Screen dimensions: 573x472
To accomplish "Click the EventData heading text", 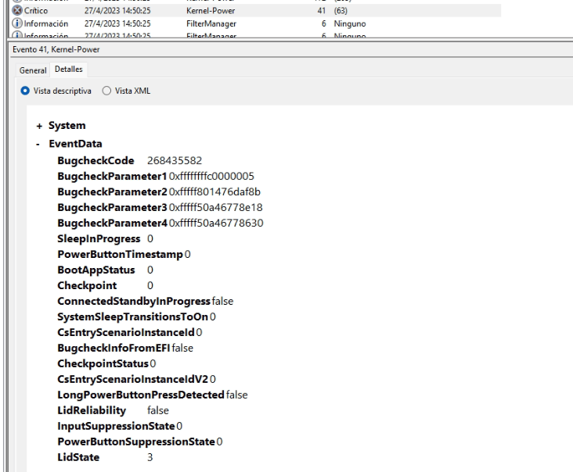I will click(76, 144).
